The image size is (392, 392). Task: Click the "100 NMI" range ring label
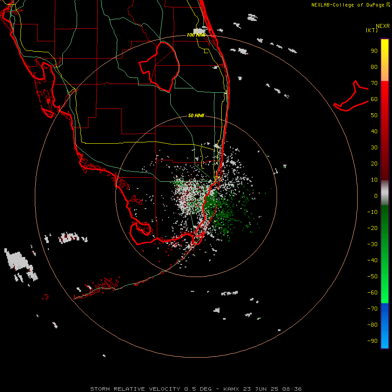tap(196, 35)
